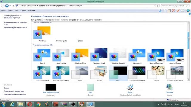
Task: Open OBS Studio from taskbar
Action: (73, 104)
